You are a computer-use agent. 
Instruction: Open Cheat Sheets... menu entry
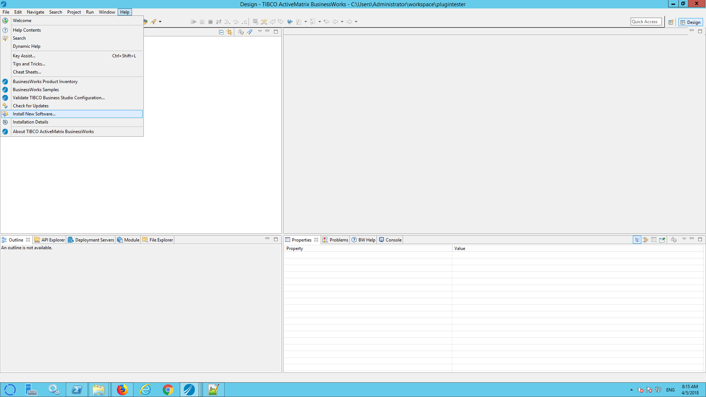coord(72,72)
